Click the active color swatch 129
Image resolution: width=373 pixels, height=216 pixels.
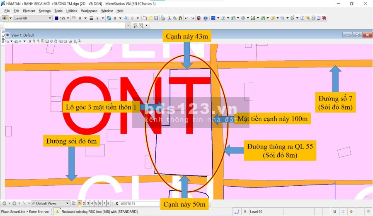[57, 18]
